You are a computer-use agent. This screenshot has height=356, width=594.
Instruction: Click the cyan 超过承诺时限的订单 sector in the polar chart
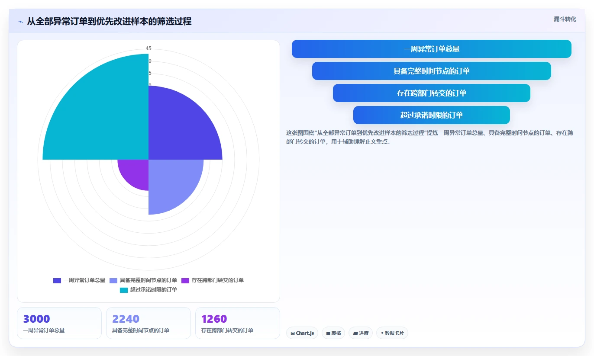pyautogui.click(x=95, y=107)
